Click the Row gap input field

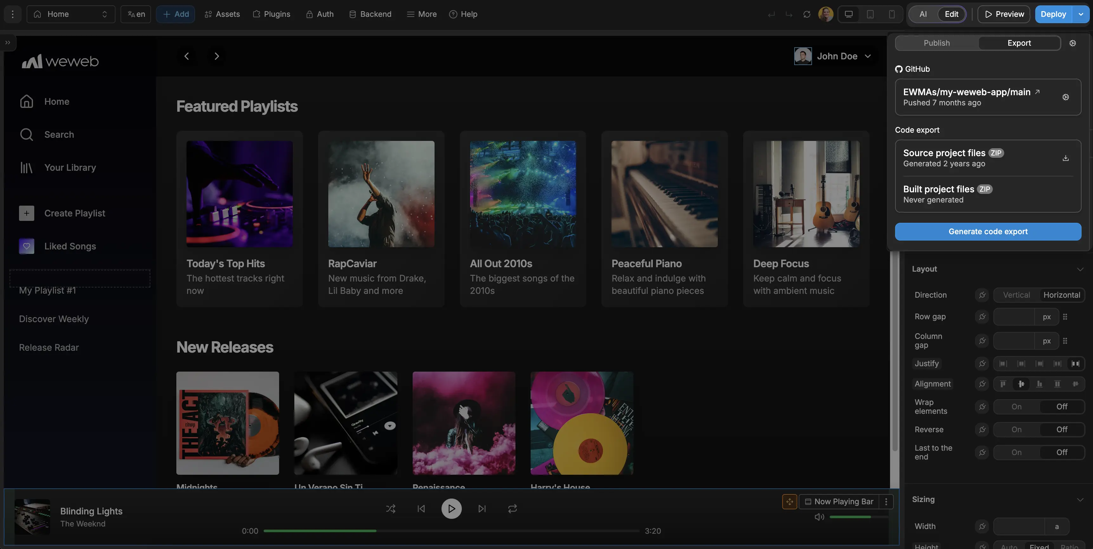click(x=1013, y=317)
